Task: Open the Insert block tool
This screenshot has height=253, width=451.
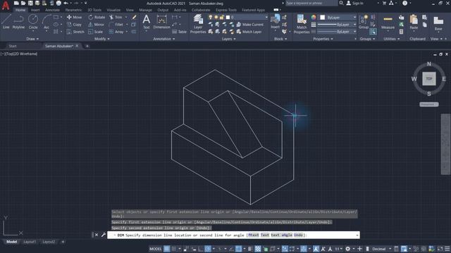Action: [276, 22]
